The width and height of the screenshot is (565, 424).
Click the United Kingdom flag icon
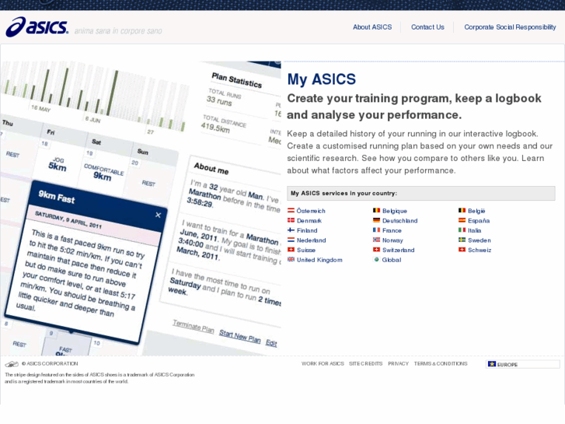point(291,259)
